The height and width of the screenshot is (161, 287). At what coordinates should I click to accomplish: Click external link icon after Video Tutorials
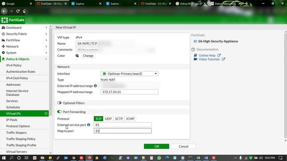[x=223, y=59]
